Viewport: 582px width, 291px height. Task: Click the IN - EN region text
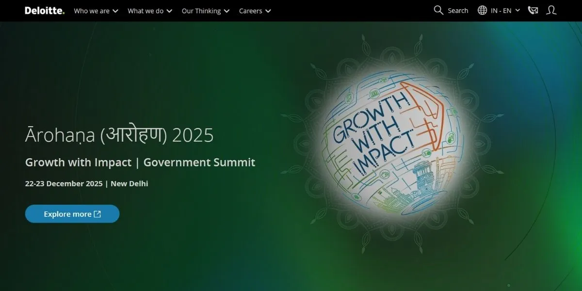coord(501,11)
